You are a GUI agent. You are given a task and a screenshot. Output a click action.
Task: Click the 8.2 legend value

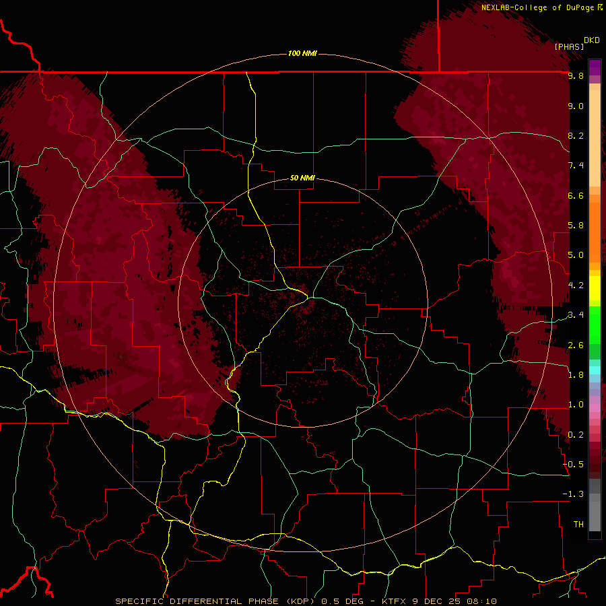(x=576, y=135)
